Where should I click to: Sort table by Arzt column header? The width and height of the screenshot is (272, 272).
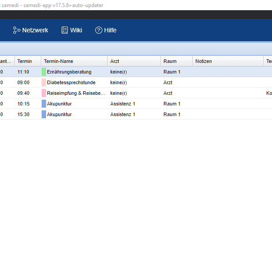coord(115,61)
